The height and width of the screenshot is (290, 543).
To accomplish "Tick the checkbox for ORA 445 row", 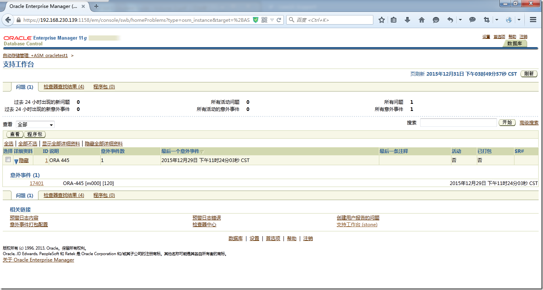I will click(8, 160).
